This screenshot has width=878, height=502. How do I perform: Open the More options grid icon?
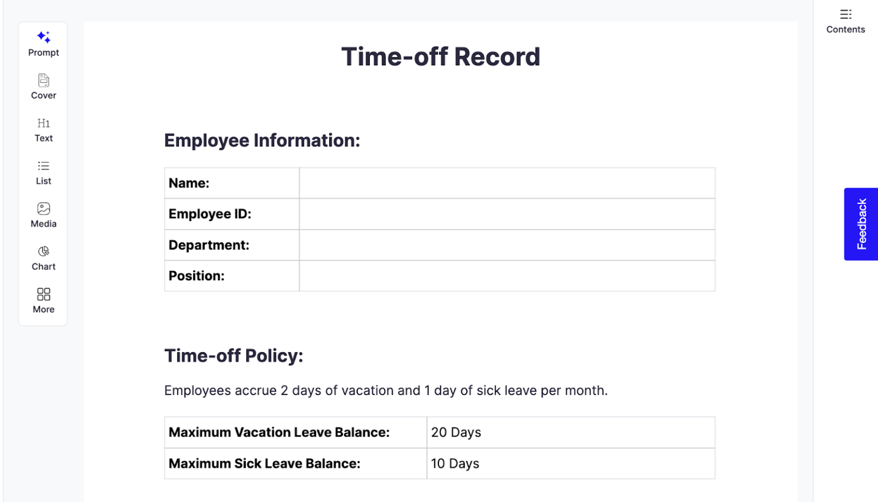pos(43,300)
